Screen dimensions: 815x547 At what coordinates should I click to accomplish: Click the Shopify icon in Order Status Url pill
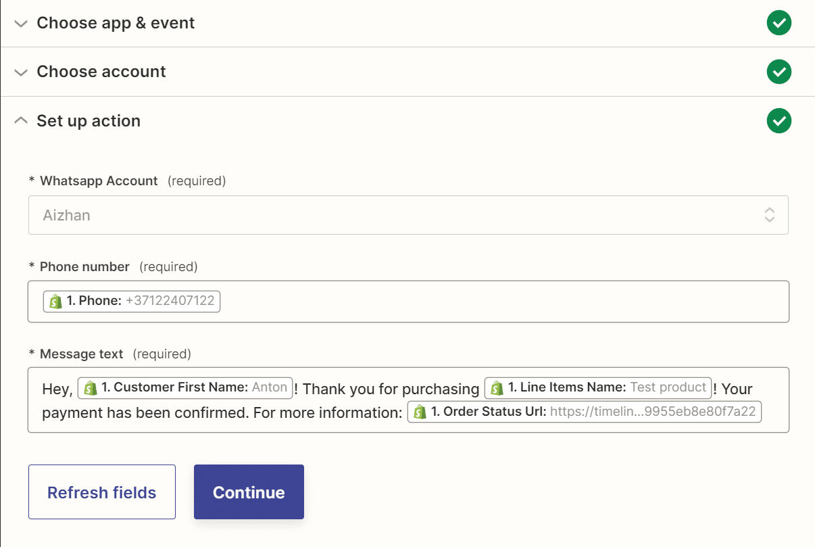pos(419,412)
